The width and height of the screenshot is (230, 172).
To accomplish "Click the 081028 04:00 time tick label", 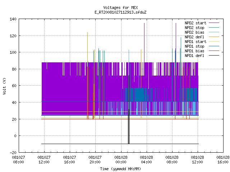I will point(146,160).
